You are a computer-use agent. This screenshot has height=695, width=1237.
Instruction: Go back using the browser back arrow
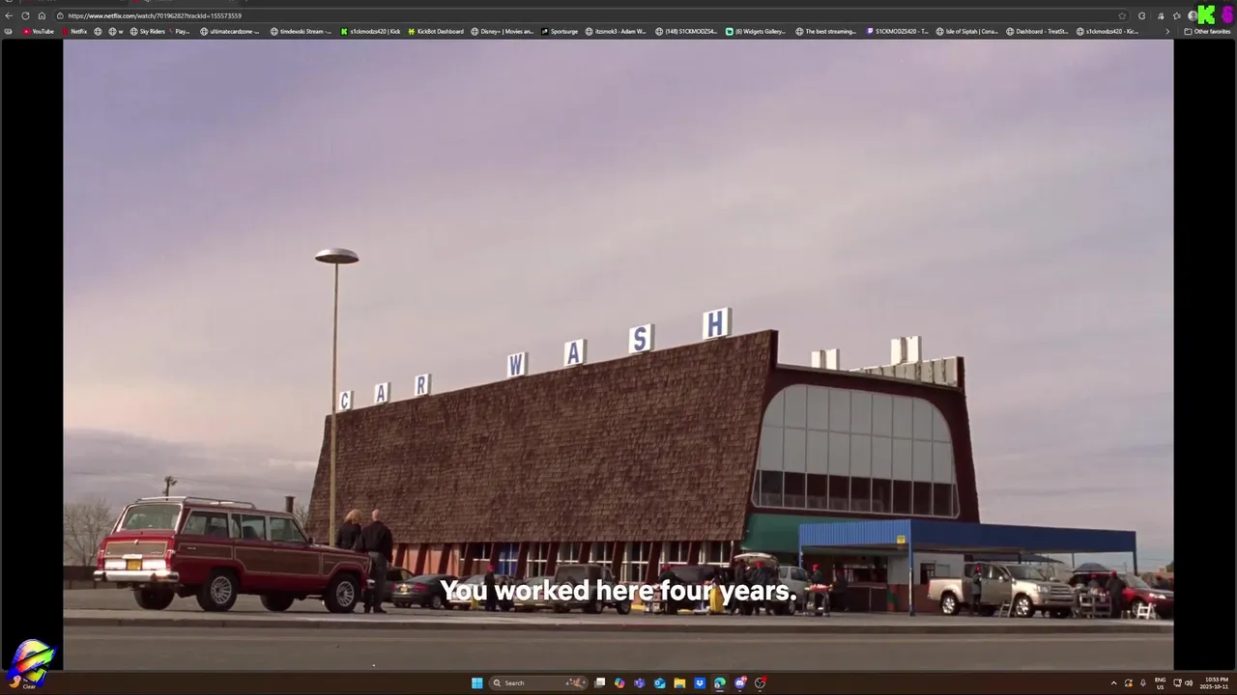[9, 15]
